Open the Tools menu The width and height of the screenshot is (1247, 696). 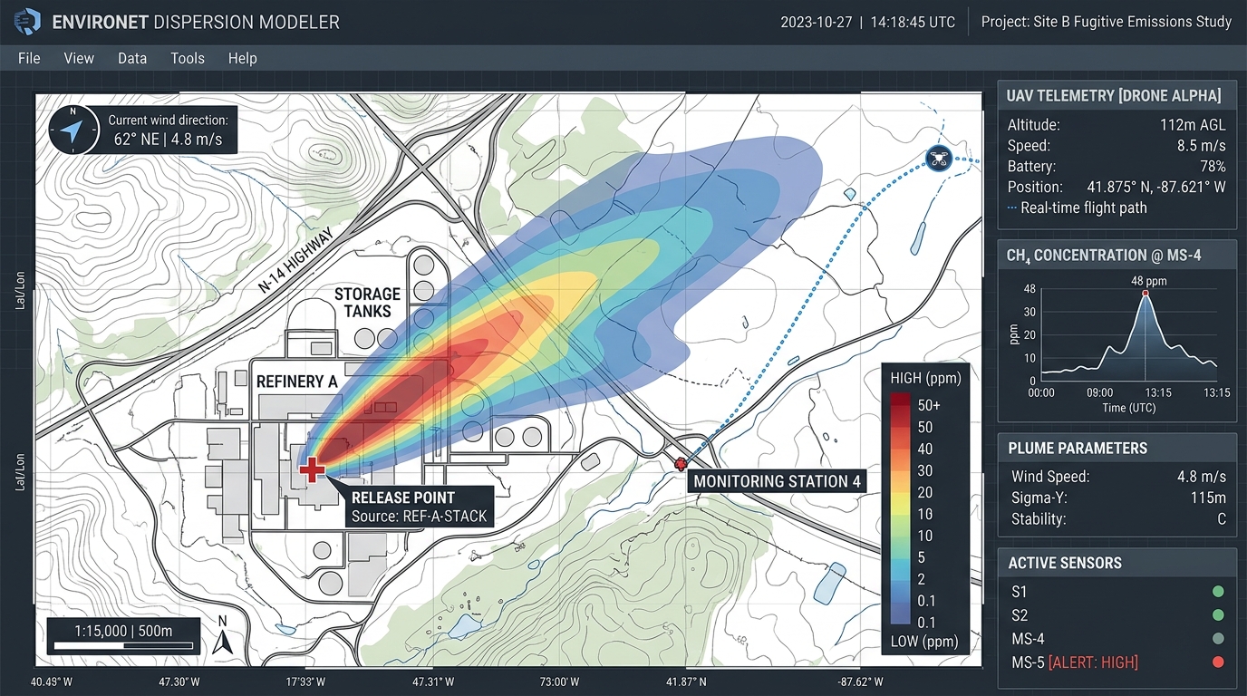(x=188, y=58)
